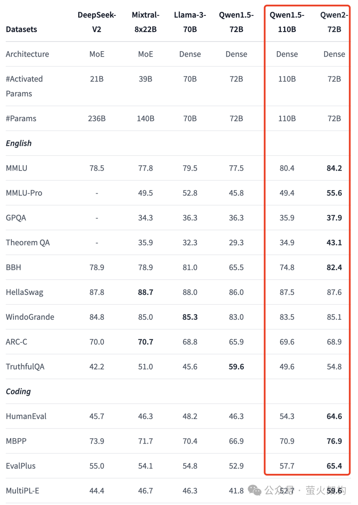Viewport: 358px width, 505px height.
Task: Click the WeChat logo icon in watermark
Action: 255,490
